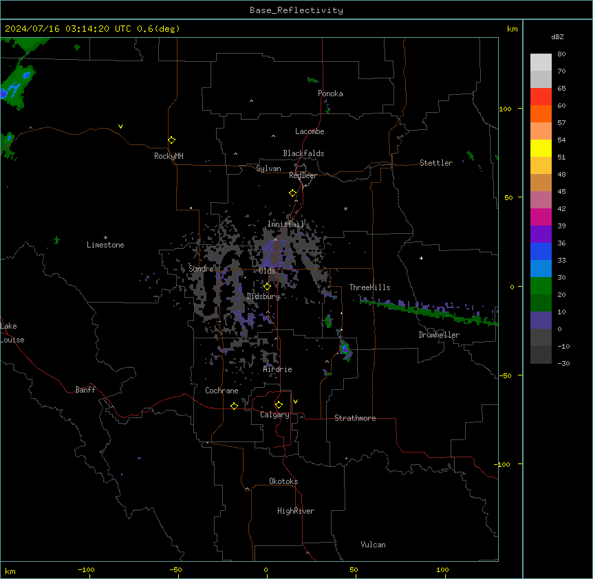Click the Sylvan town label

click(x=268, y=168)
